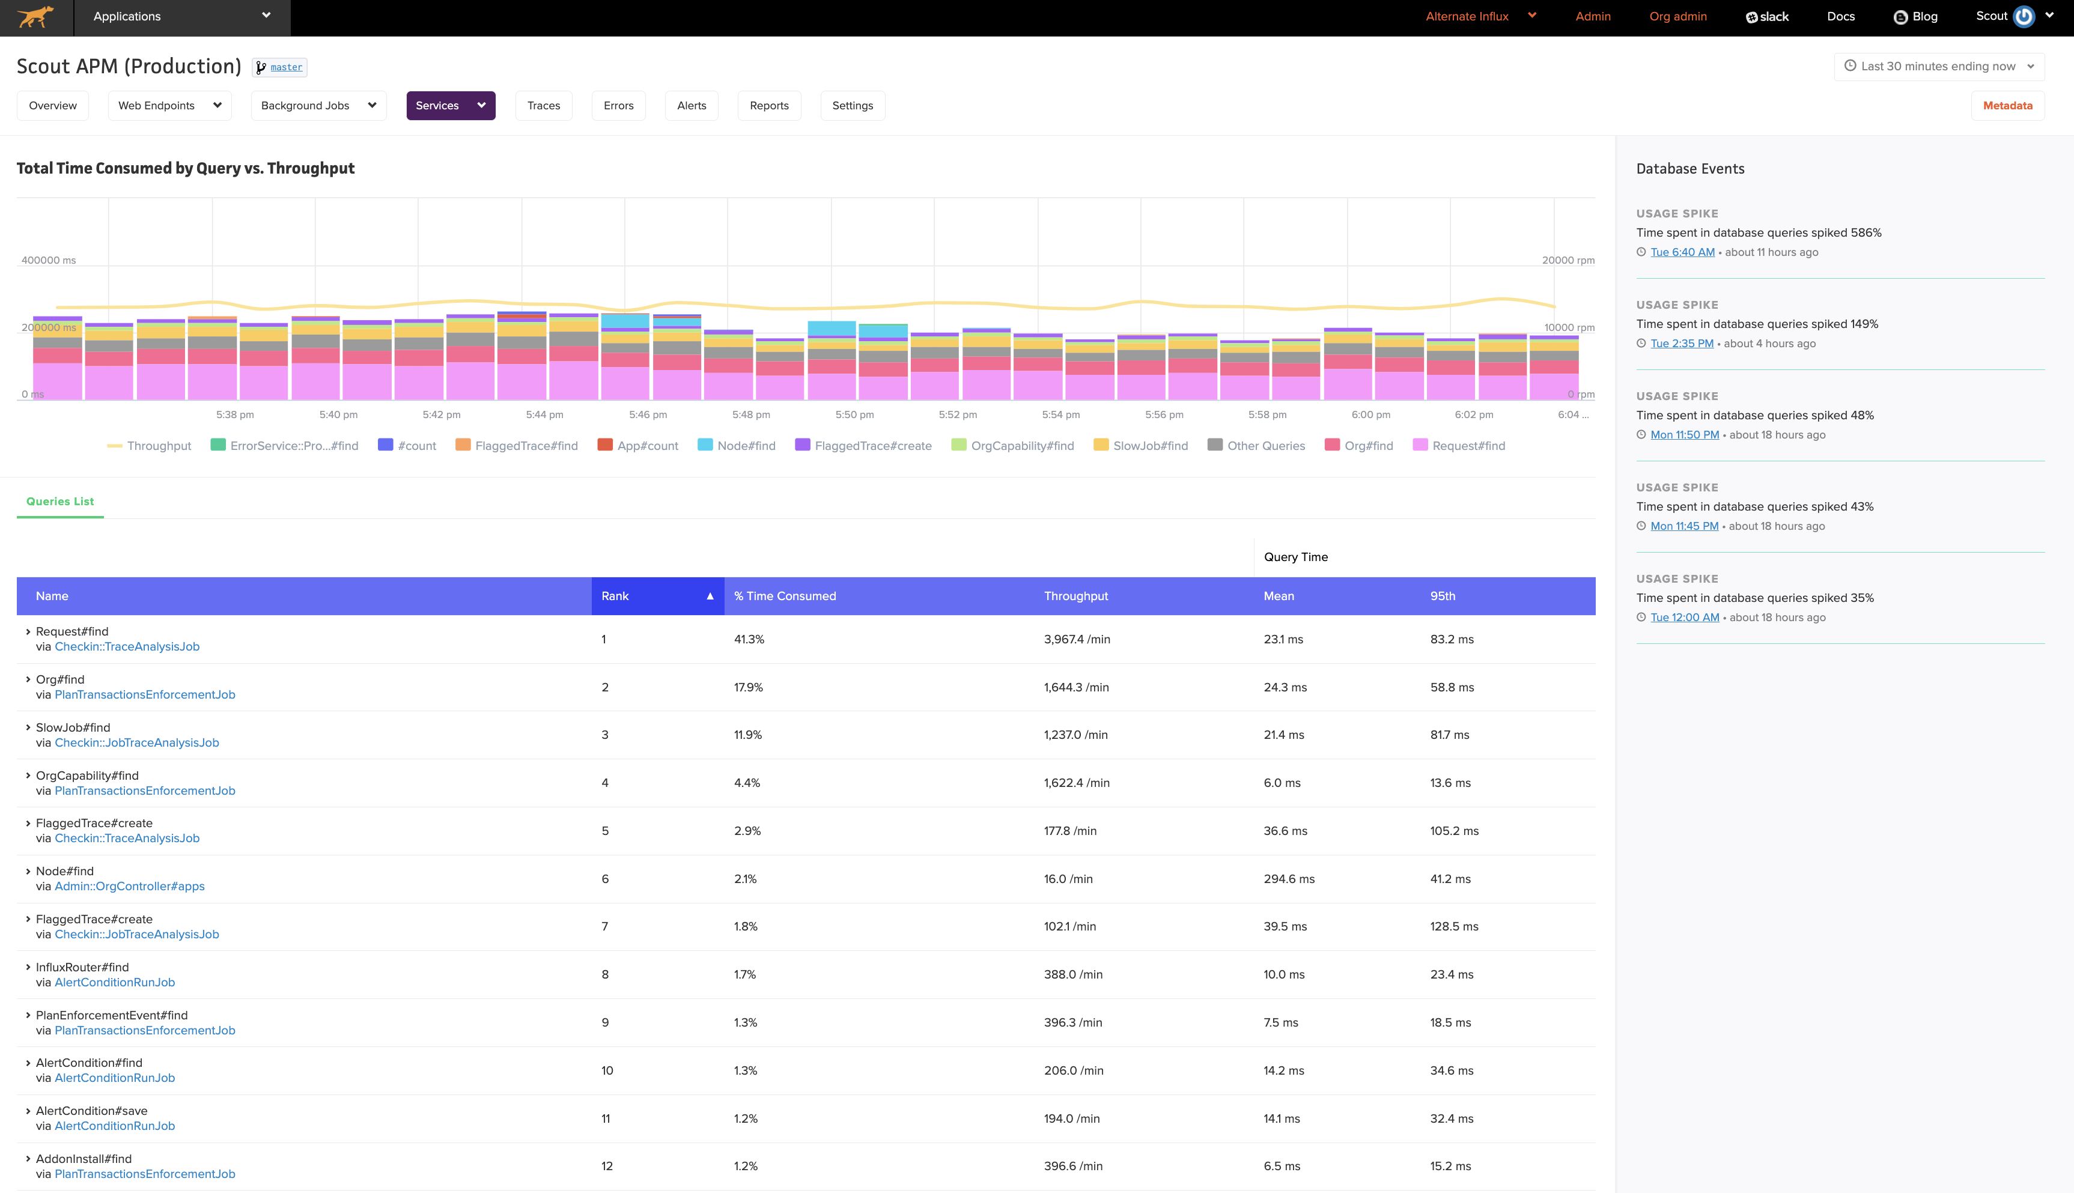This screenshot has width=2074, height=1193.
Task: Open the Settings tab
Action: point(852,106)
